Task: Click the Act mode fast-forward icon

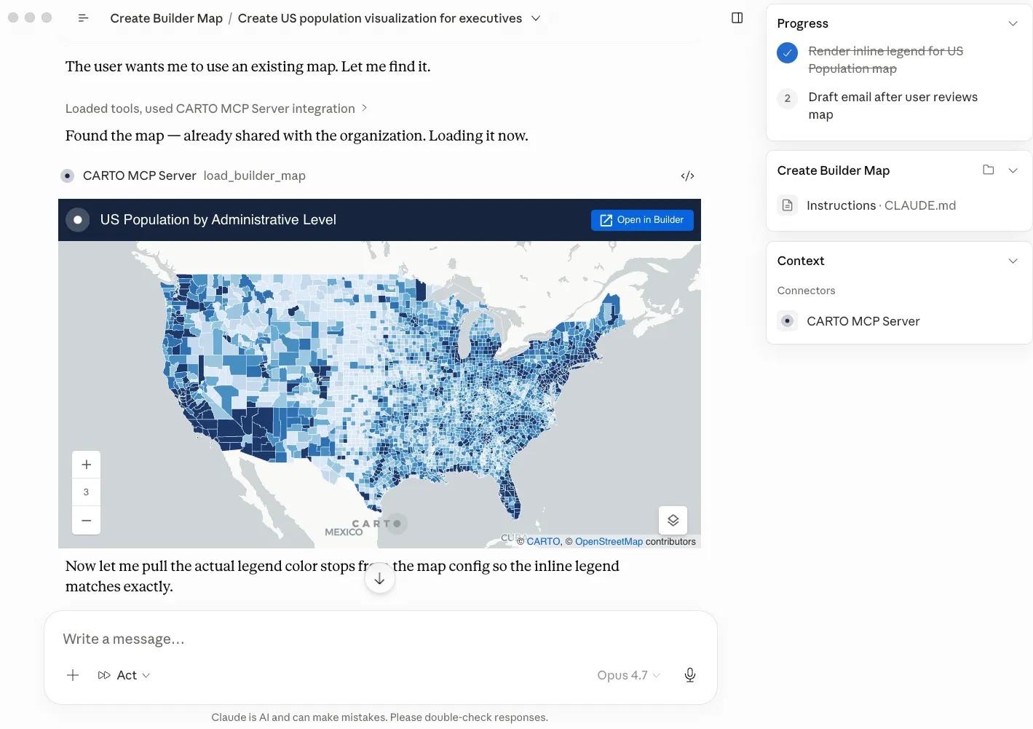Action: 104,675
